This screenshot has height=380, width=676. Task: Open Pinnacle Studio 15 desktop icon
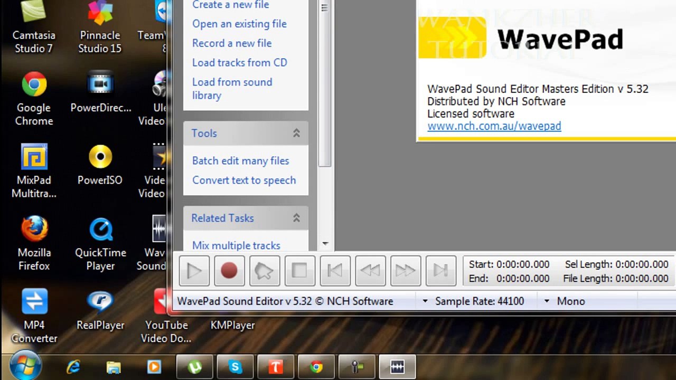pyautogui.click(x=100, y=27)
